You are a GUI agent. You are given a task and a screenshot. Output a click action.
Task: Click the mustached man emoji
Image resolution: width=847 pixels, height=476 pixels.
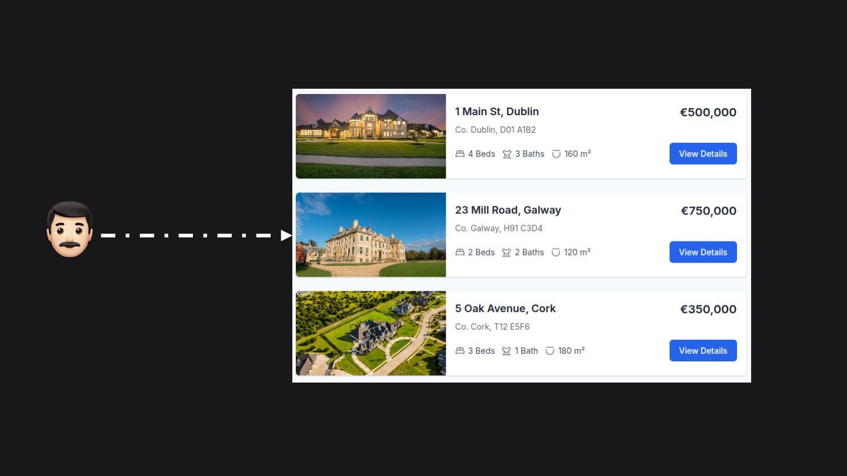pyautogui.click(x=69, y=230)
